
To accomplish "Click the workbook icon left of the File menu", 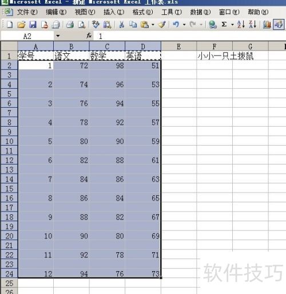I will point(8,12).
